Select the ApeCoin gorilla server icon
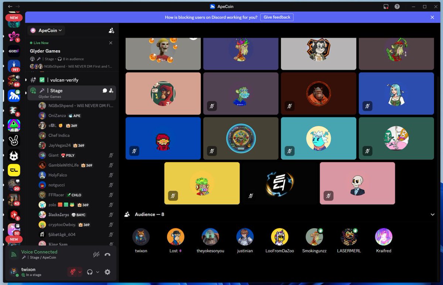This screenshot has height=285, width=443. (x=14, y=95)
